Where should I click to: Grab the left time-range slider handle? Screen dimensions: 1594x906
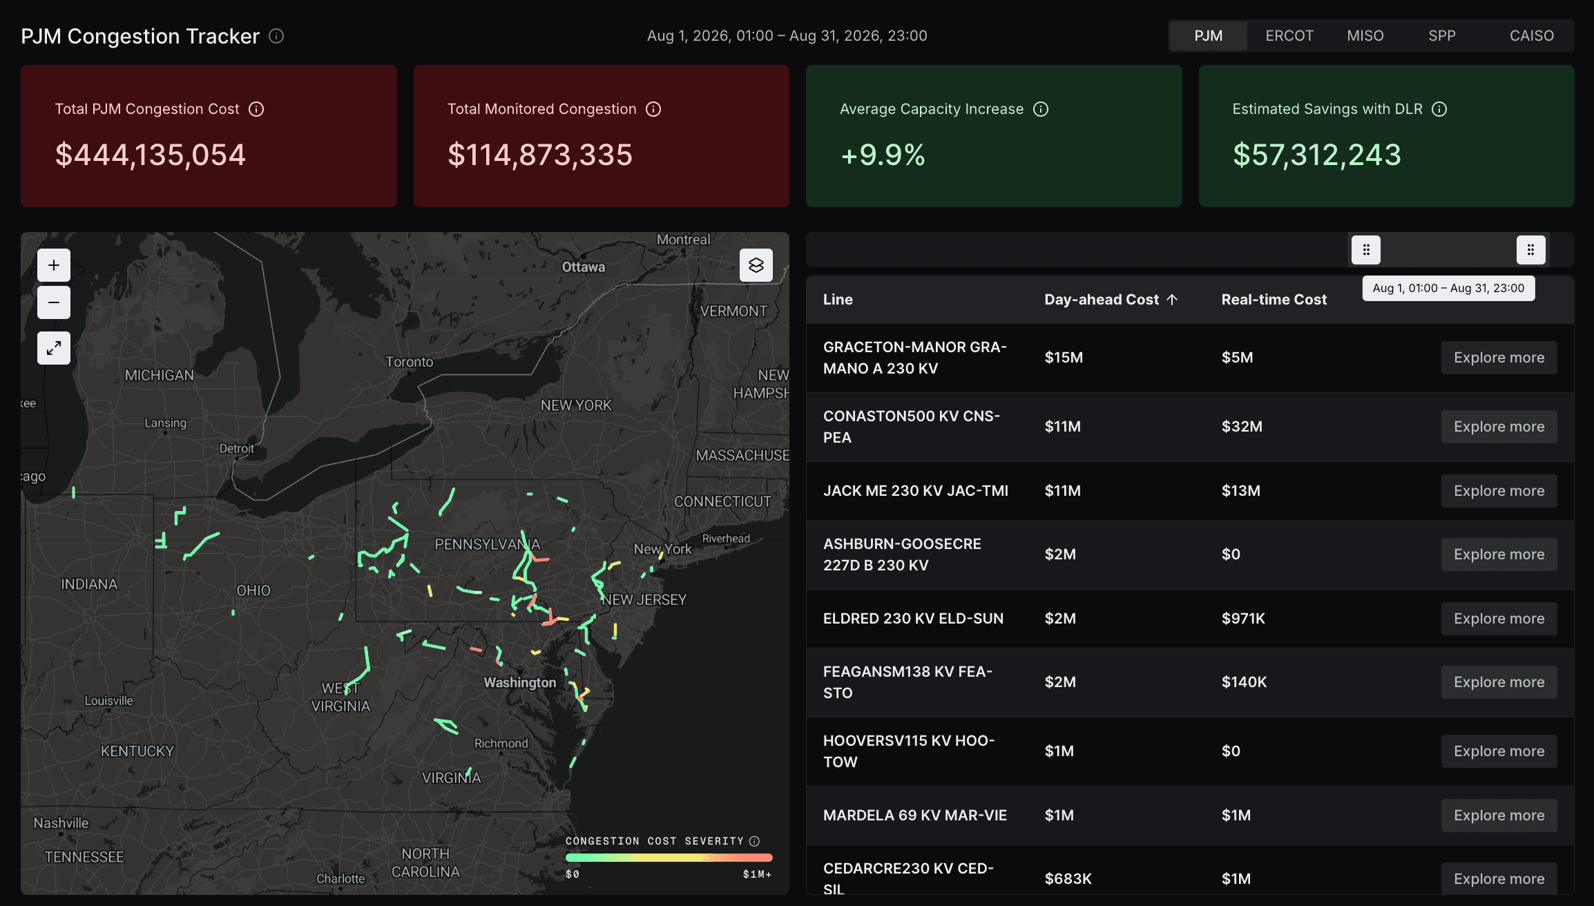(1366, 250)
